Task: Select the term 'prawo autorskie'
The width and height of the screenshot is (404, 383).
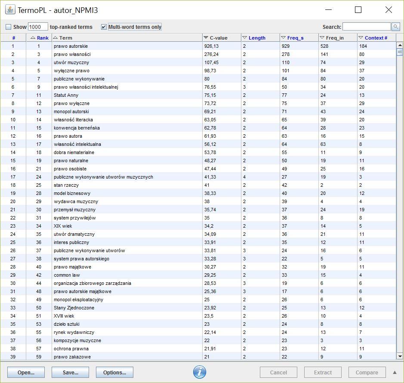Action: coord(71,46)
